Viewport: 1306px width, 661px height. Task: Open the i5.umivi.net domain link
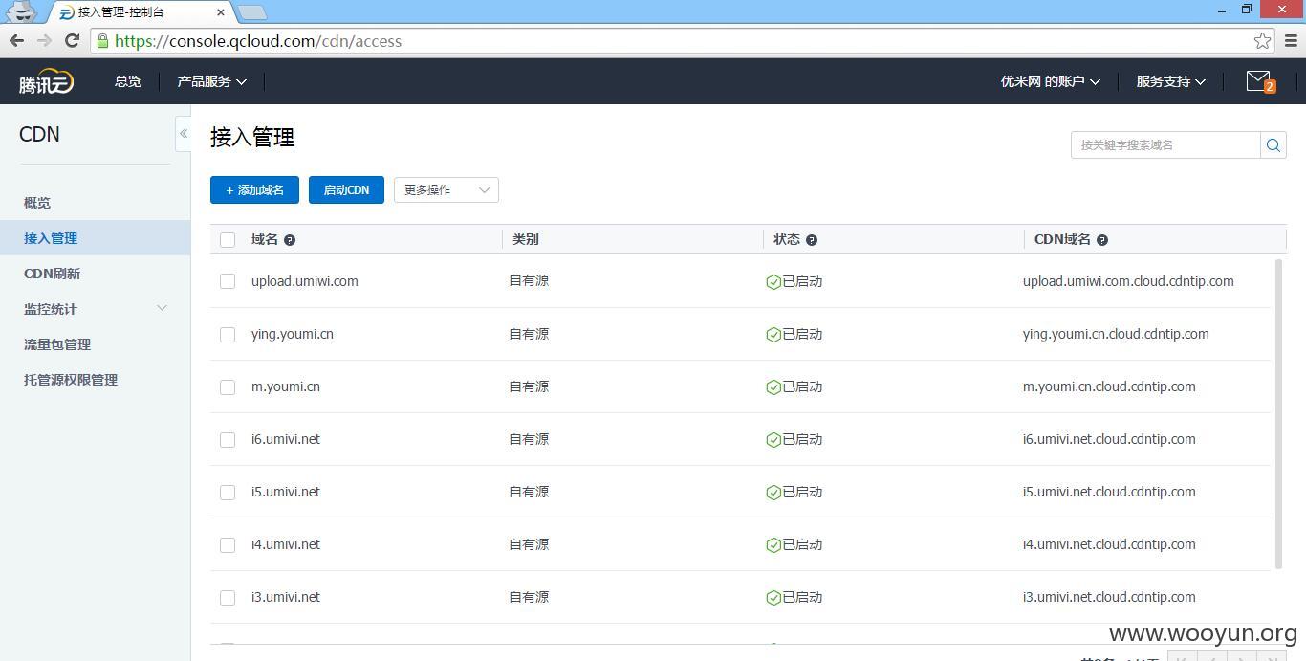286,492
